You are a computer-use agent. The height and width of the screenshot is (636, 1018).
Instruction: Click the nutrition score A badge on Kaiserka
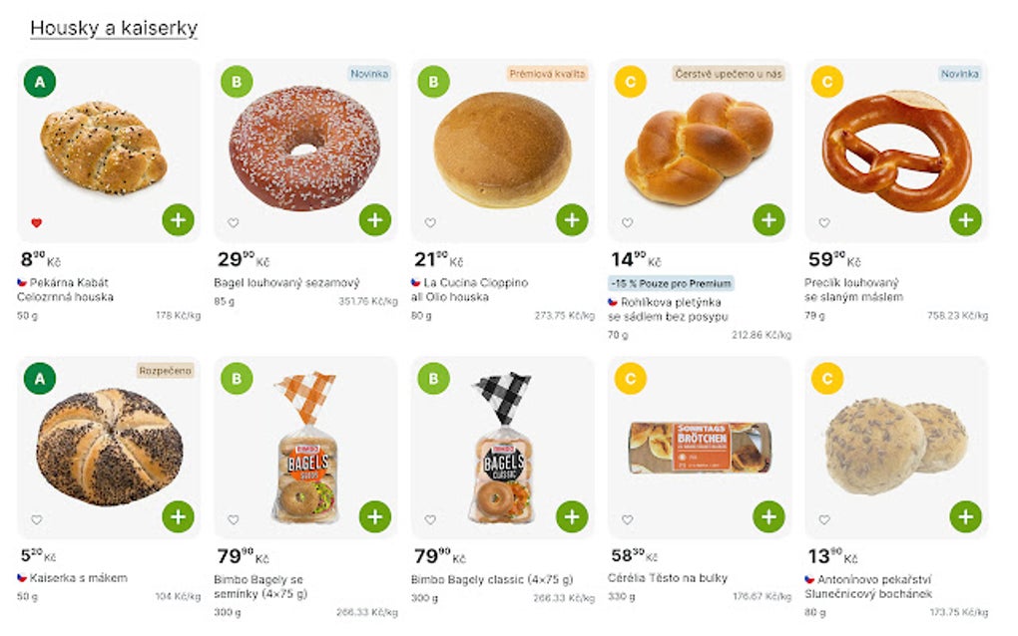[x=40, y=379]
